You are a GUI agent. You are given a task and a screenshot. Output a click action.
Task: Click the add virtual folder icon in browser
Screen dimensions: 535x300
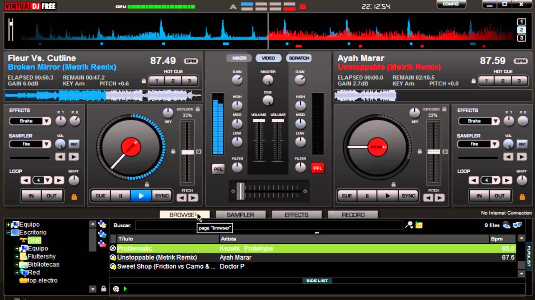(102, 225)
